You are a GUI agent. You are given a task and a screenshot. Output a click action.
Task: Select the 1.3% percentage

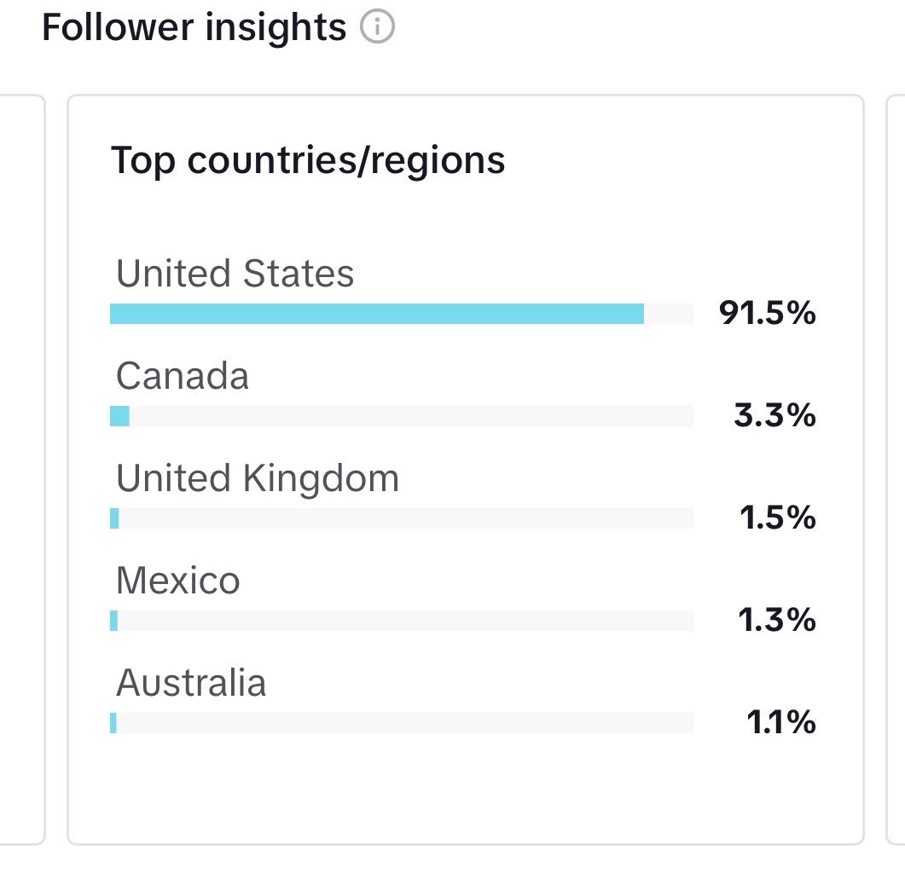tap(777, 620)
